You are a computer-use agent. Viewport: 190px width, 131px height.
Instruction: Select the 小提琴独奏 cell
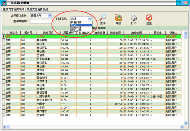48,97
